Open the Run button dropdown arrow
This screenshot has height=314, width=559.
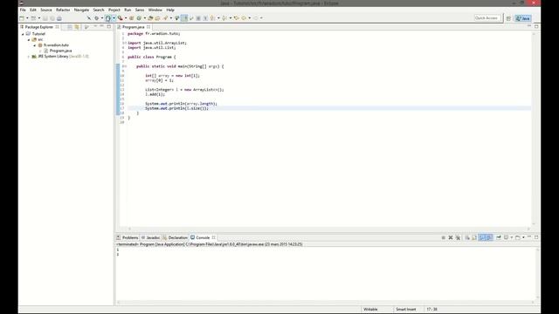(114, 18)
